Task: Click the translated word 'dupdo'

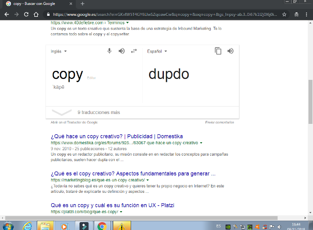Action: click(169, 74)
